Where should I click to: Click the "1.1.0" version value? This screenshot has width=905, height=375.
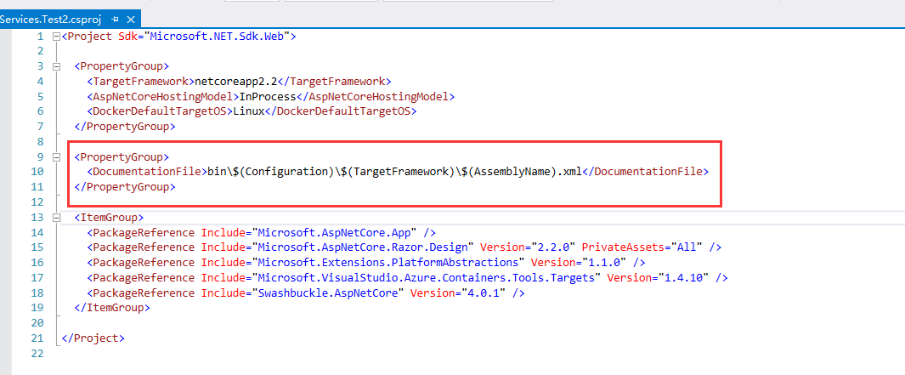[x=604, y=262]
